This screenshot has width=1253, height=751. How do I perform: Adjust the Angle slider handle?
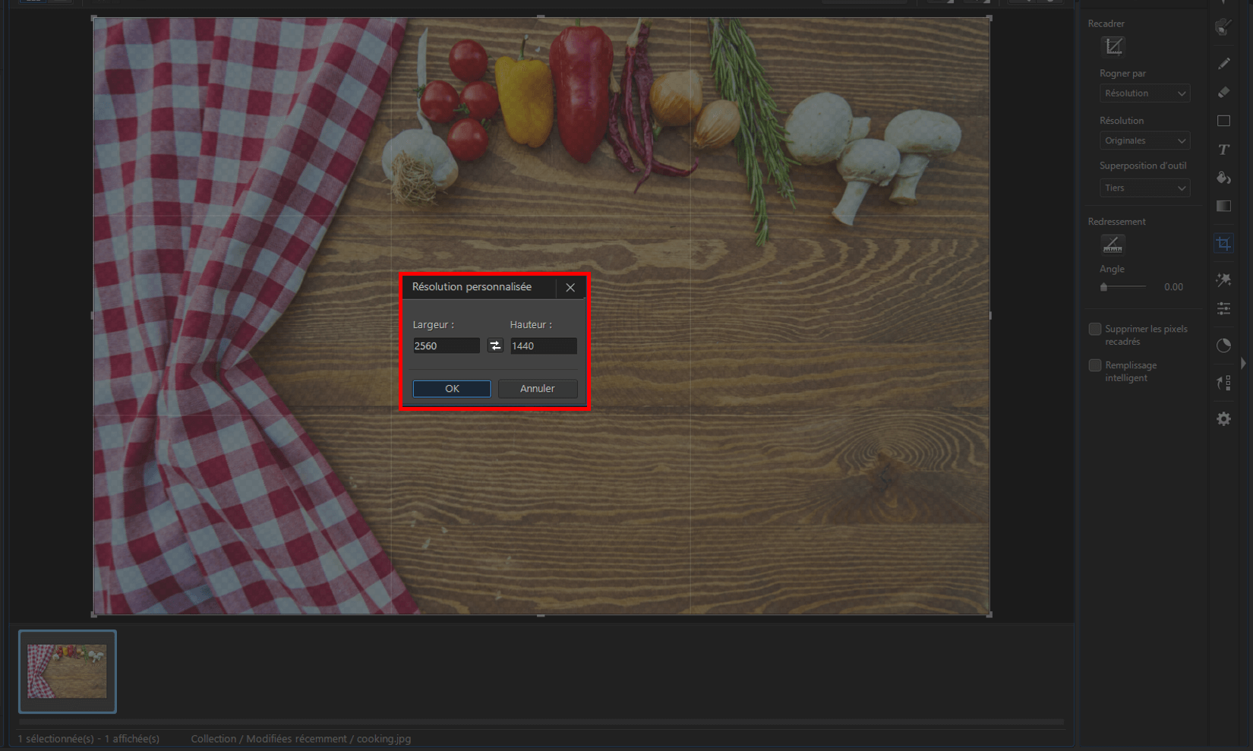coord(1103,287)
